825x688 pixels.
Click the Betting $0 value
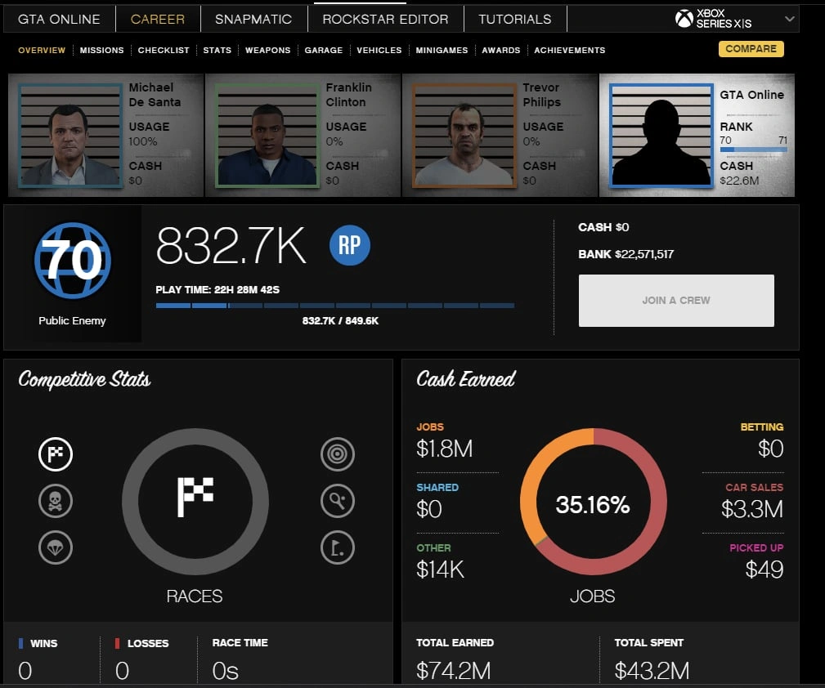[771, 449]
